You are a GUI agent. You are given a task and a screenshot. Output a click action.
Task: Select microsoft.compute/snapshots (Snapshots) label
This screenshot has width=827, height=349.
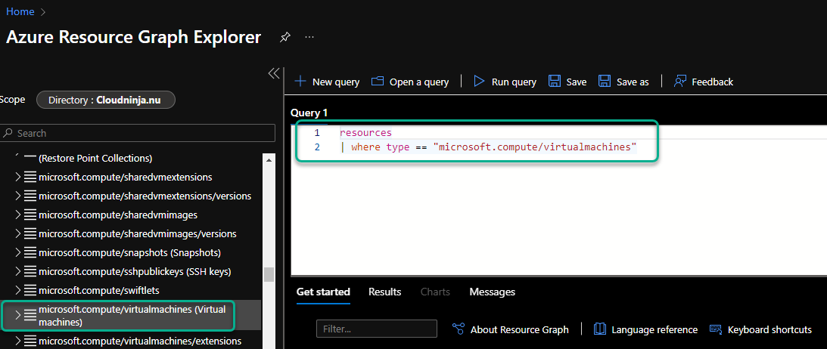pos(129,252)
